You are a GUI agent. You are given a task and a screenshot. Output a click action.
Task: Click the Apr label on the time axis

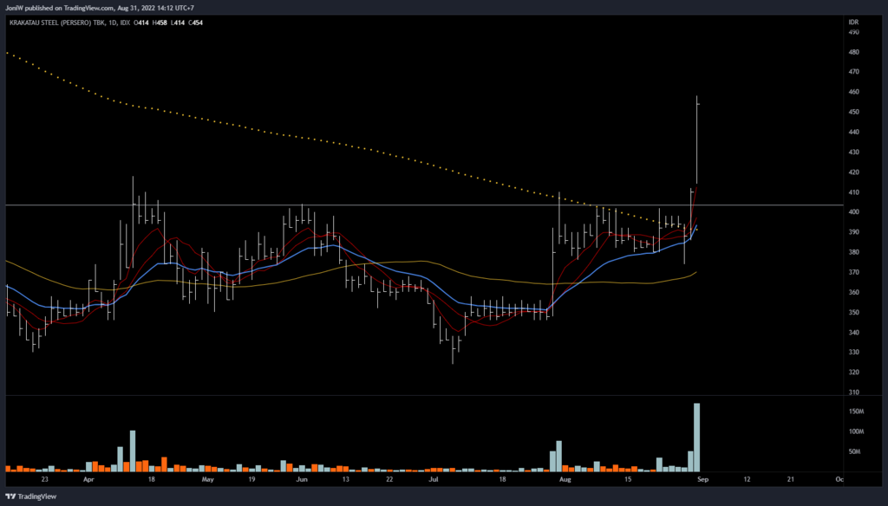[88, 478]
